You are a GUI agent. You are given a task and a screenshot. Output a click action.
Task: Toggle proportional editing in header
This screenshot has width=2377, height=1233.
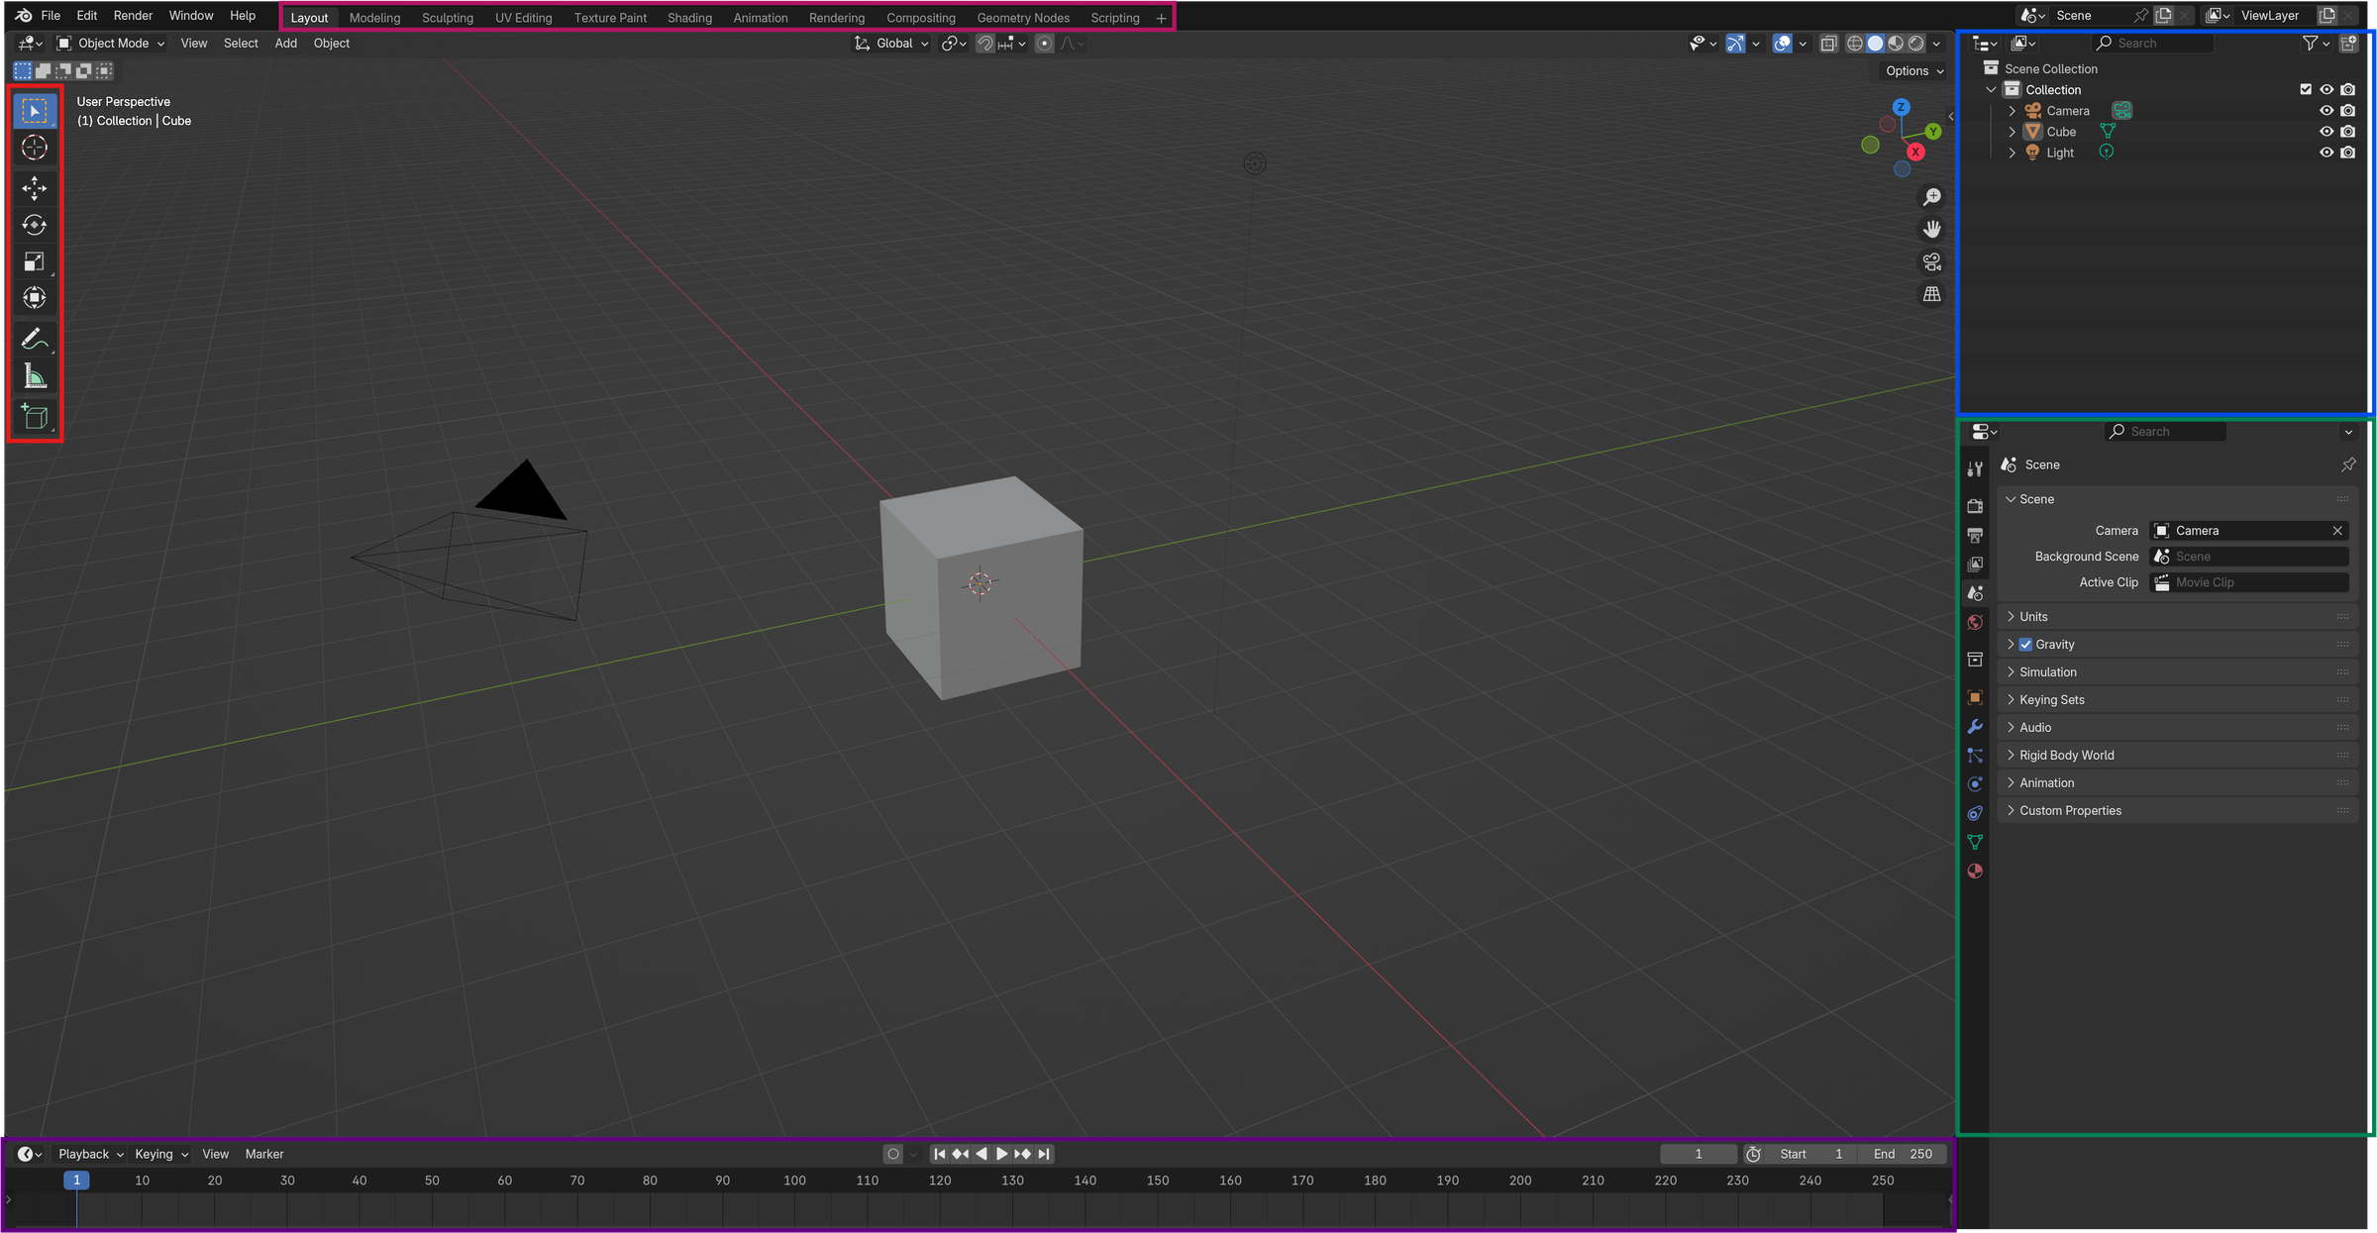pyautogui.click(x=1044, y=43)
